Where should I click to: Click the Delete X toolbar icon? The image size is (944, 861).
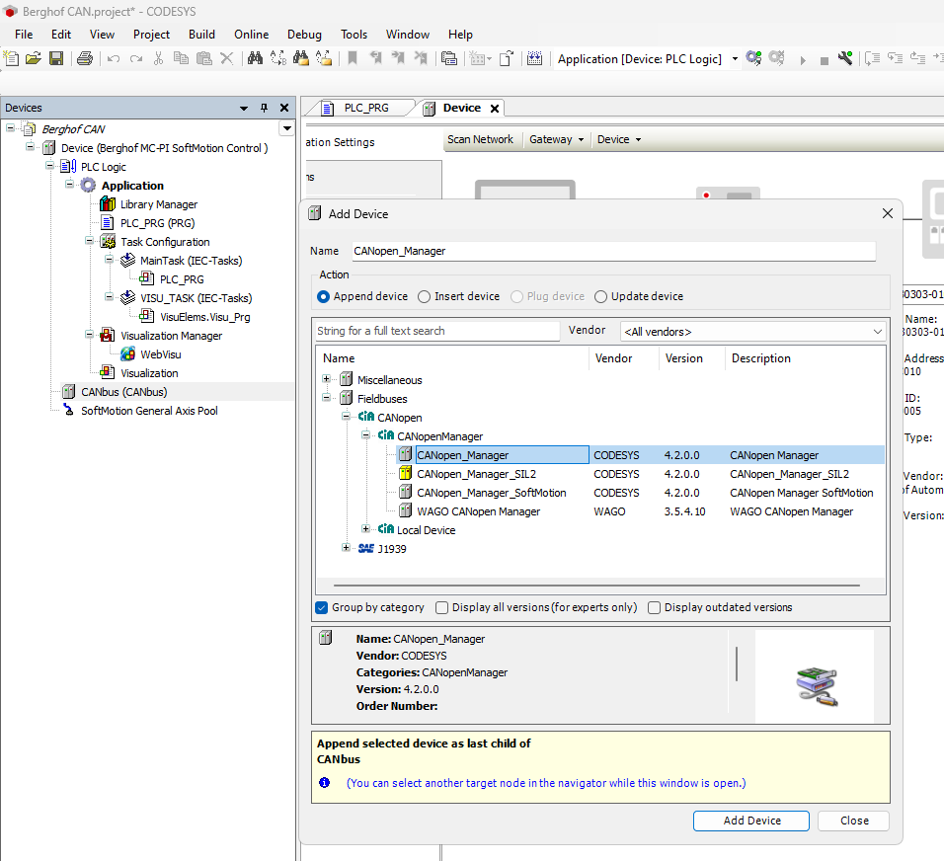pyautogui.click(x=227, y=58)
